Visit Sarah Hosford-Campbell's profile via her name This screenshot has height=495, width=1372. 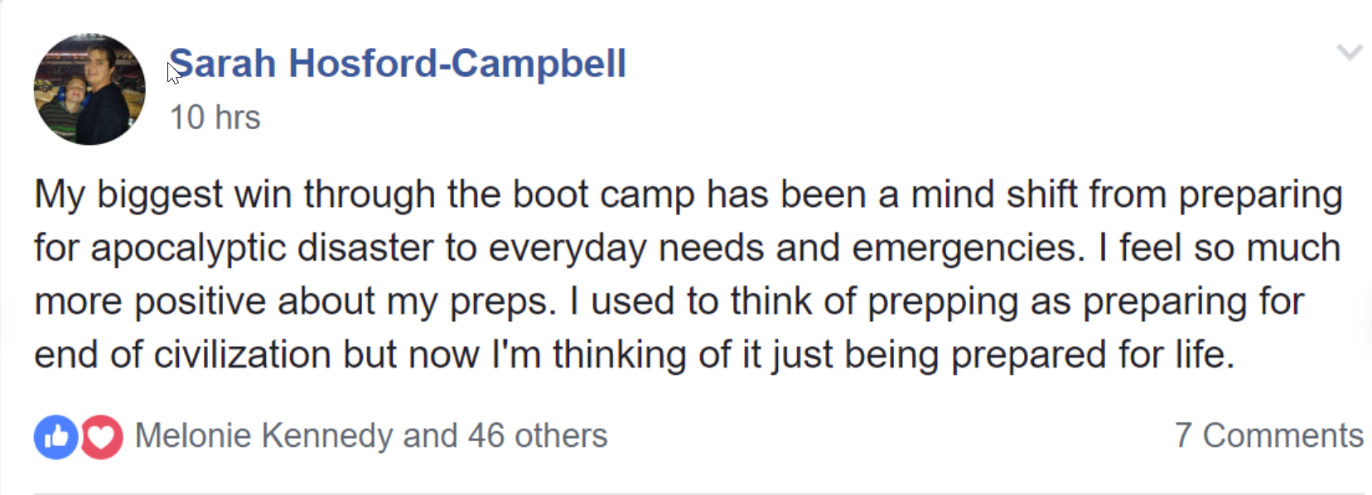398,64
